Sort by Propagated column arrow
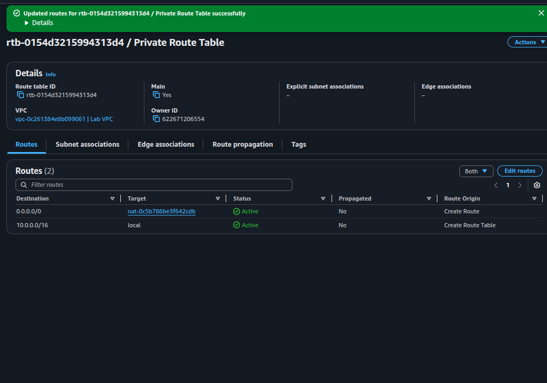The height and width of the screenshot is (383, 547). pos(429,198)
